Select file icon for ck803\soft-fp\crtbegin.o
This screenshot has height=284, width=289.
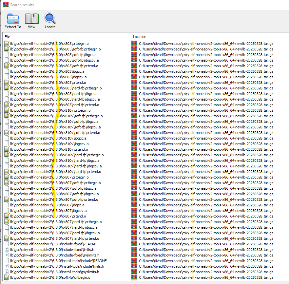[x=7, y=49]
